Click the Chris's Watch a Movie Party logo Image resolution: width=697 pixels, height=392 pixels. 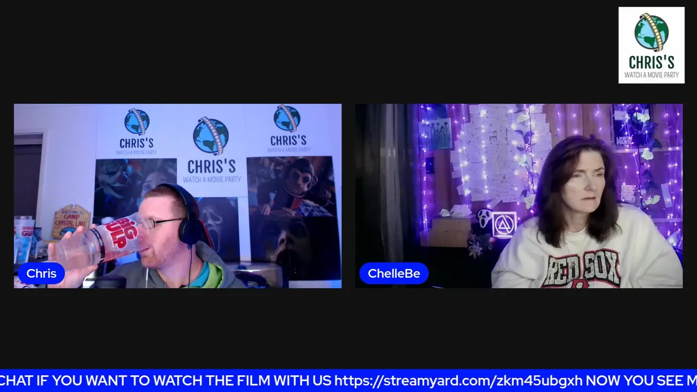(x=651, y=45)
